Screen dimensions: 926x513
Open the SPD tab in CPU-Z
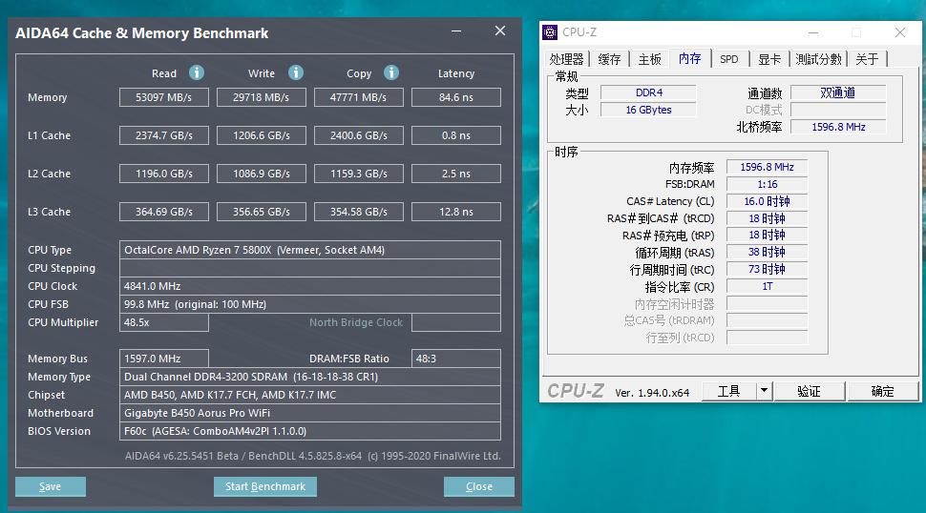729,59
